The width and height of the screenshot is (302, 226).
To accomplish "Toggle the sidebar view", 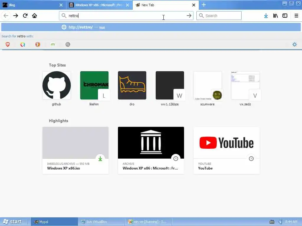I will point(285,16).
